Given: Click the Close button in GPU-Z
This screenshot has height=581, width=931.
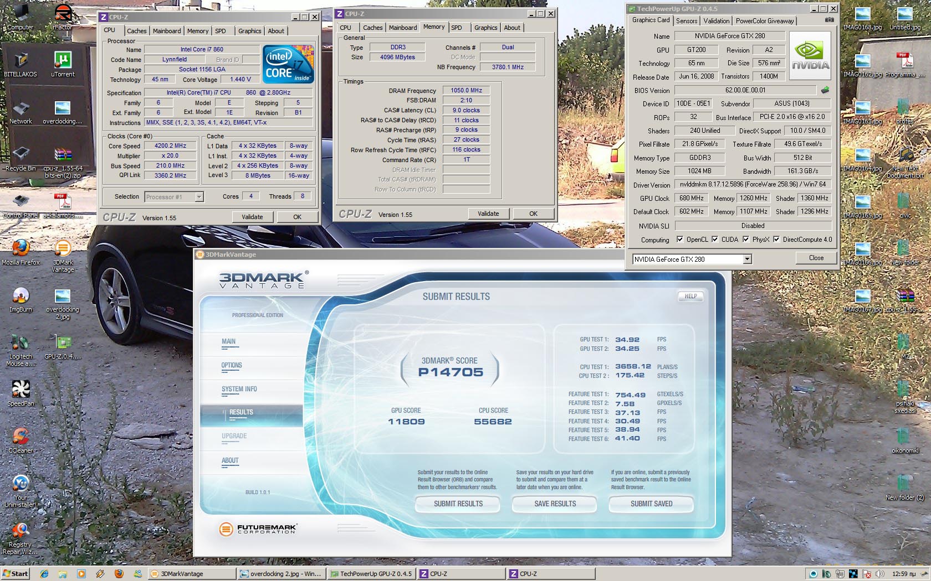Looking at the screenshot, I should pos(816,258).
